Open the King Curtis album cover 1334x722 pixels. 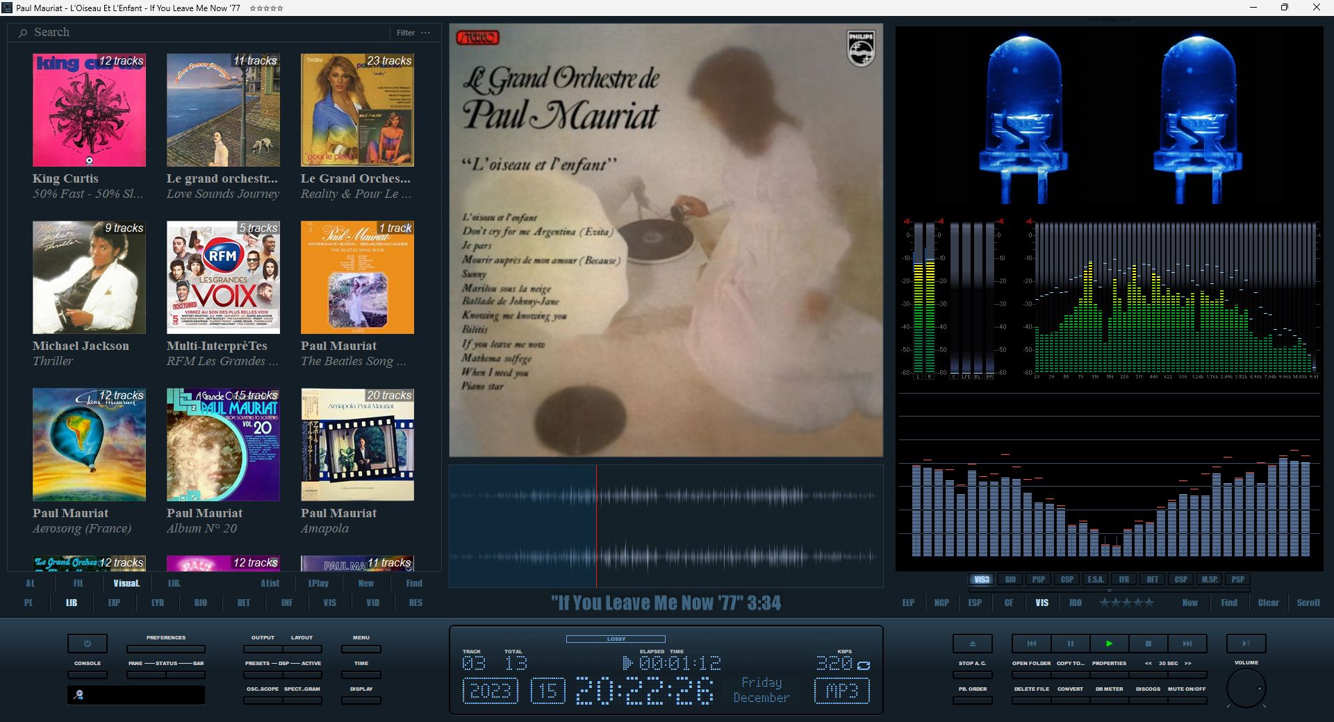[89, 110]
